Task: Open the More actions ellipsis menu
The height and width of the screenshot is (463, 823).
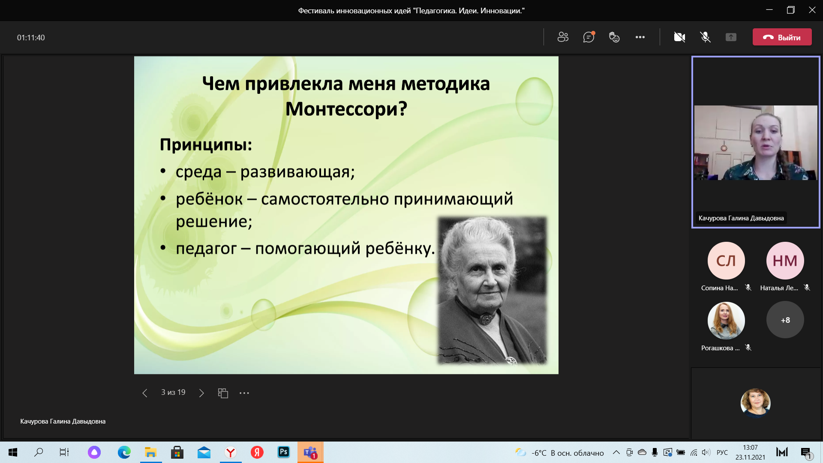Action: [640, 37]
